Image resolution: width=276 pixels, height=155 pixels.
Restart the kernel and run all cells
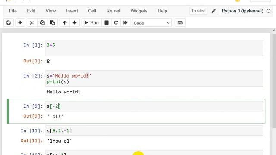(125, 23)
